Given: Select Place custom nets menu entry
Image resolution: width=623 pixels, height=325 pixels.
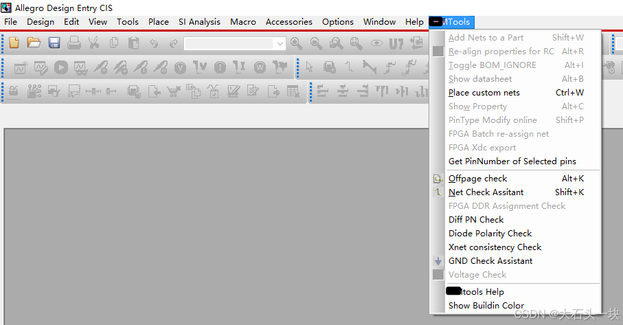Looking at the screenshot, I should 516,93.
